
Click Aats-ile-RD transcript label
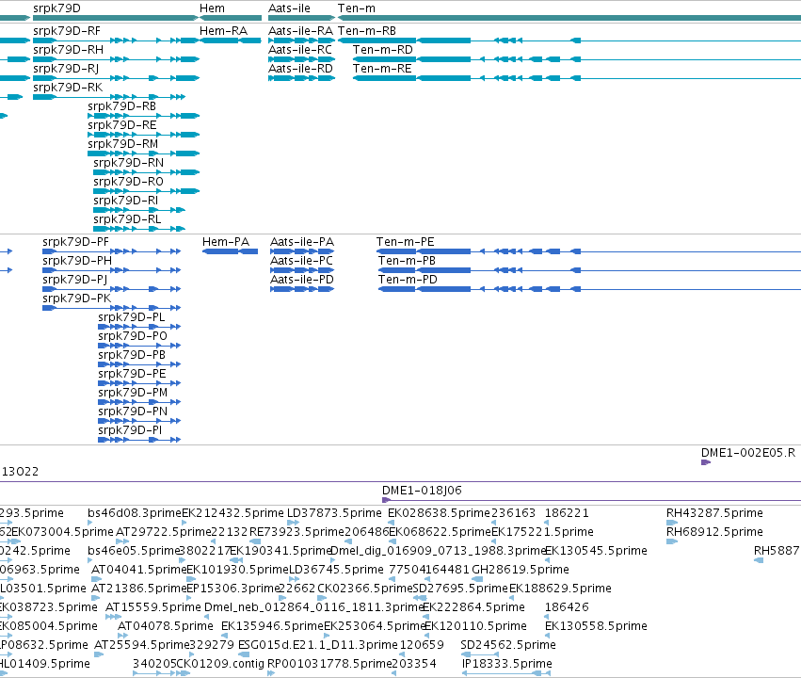300,69
